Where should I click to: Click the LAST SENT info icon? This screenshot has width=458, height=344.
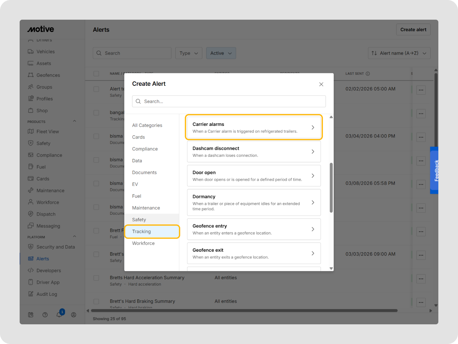tap(368, 74)
